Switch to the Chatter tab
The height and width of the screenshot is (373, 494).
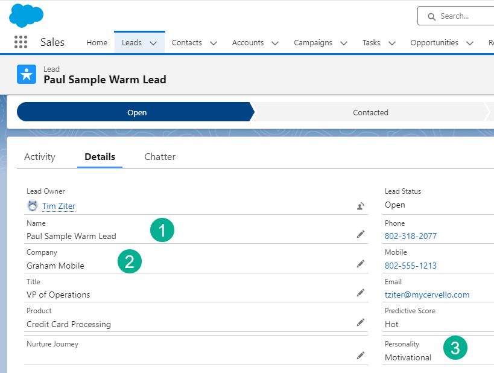pyautogui.click(x=160, y=157)
